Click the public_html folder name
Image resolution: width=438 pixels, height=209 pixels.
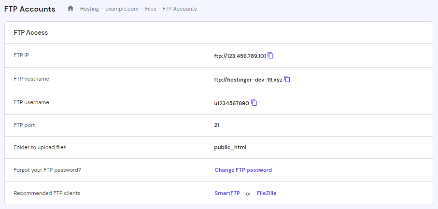point(230,147)
